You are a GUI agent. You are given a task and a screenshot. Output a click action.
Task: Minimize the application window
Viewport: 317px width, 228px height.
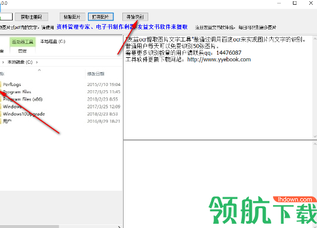(x=279, y=3)
